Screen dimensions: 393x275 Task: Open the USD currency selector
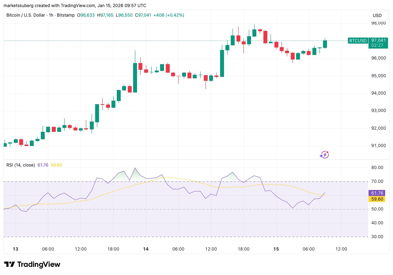(378, 15)
